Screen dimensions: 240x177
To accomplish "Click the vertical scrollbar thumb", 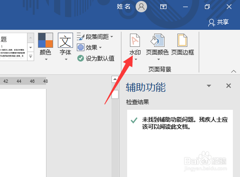I will tap(115, 95).
